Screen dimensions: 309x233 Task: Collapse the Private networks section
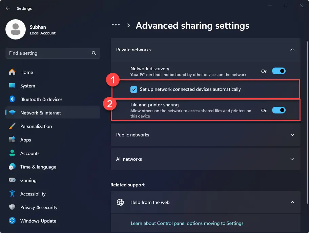[292, 50]
